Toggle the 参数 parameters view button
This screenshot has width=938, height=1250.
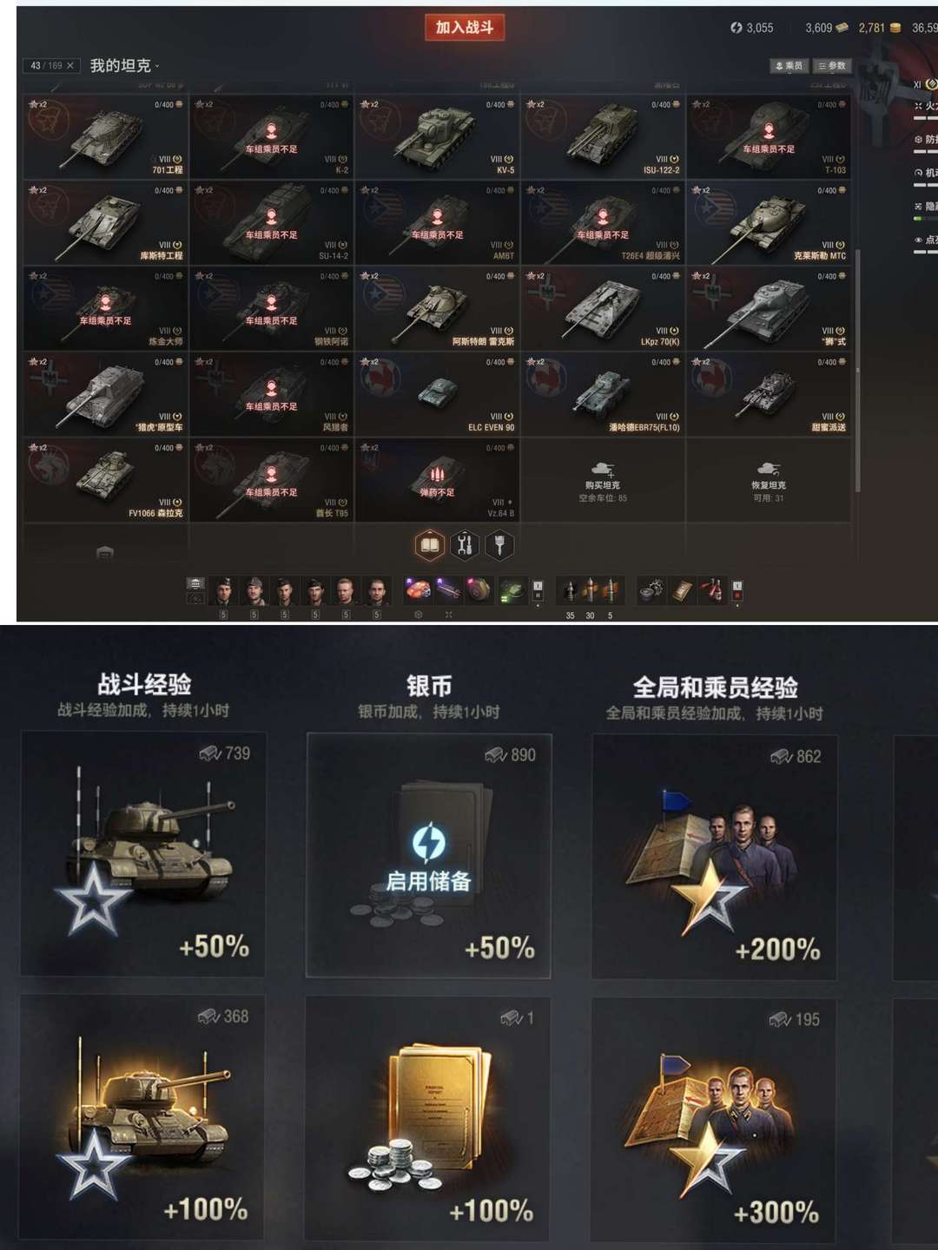(832, 66)
